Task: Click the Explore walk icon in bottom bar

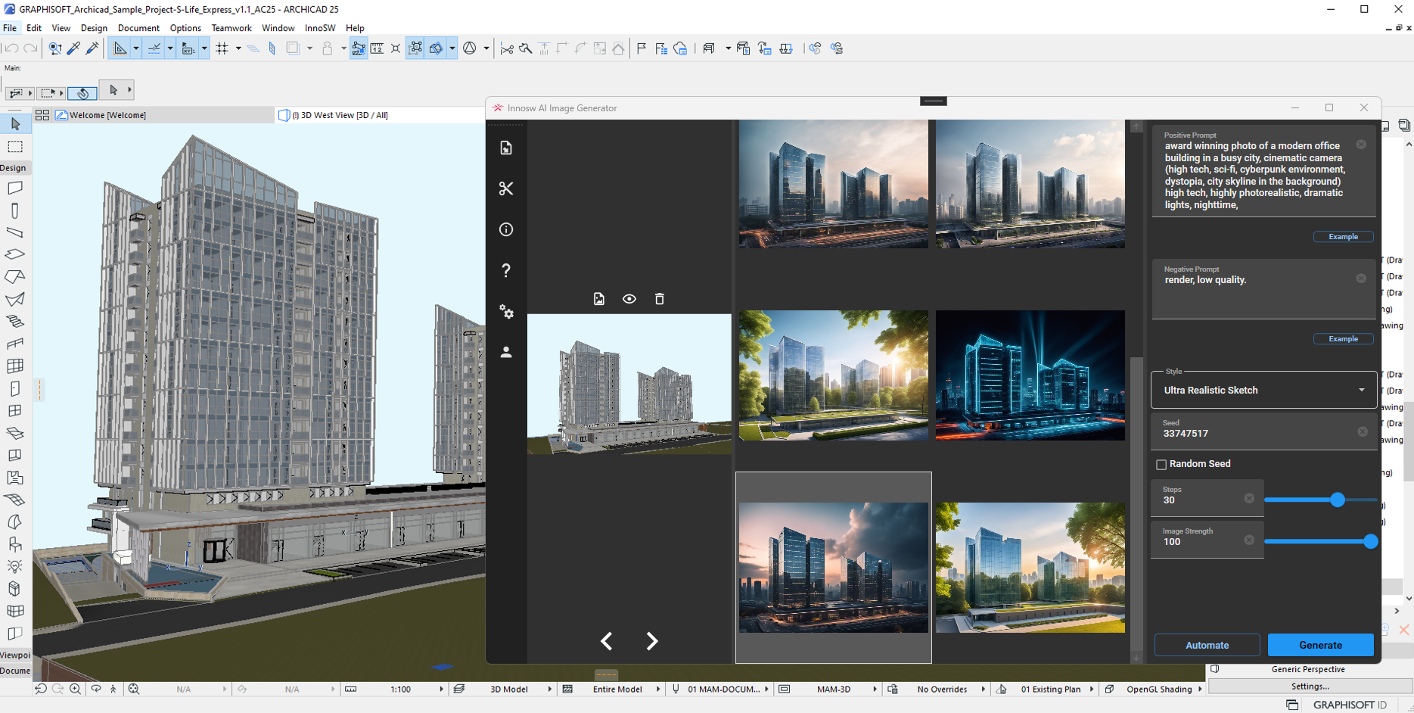Action: pos(113,689)
